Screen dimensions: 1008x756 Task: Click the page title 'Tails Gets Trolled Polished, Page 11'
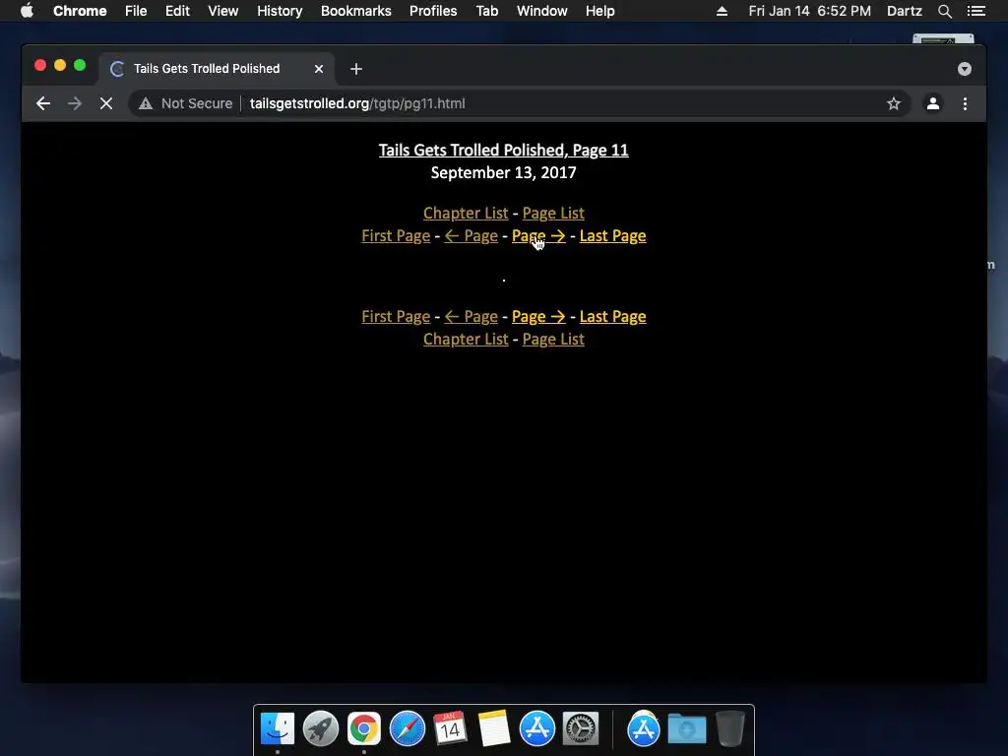click(503, 150)
